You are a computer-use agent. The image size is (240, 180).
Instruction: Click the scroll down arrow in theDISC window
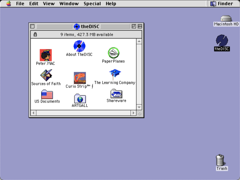tap(139, 107)
